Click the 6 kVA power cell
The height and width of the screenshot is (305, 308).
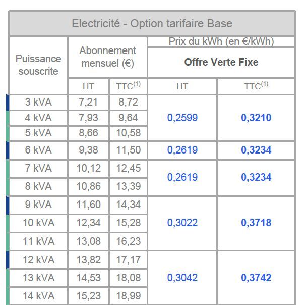pyautogui.click(x=38, y=150)
